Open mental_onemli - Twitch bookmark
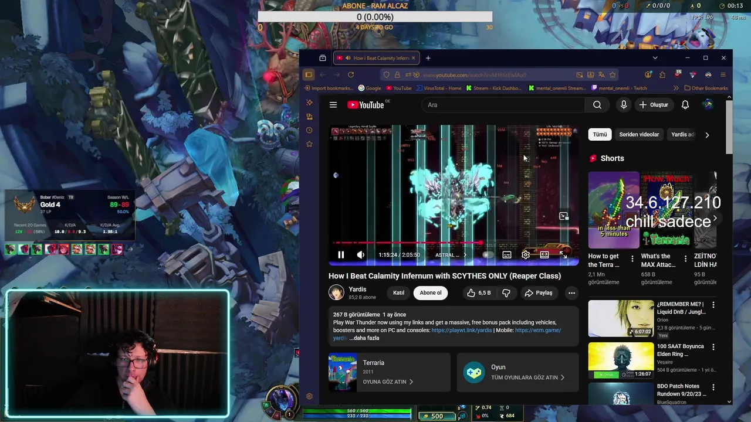 pyautogui.click(x=619, y=89)
